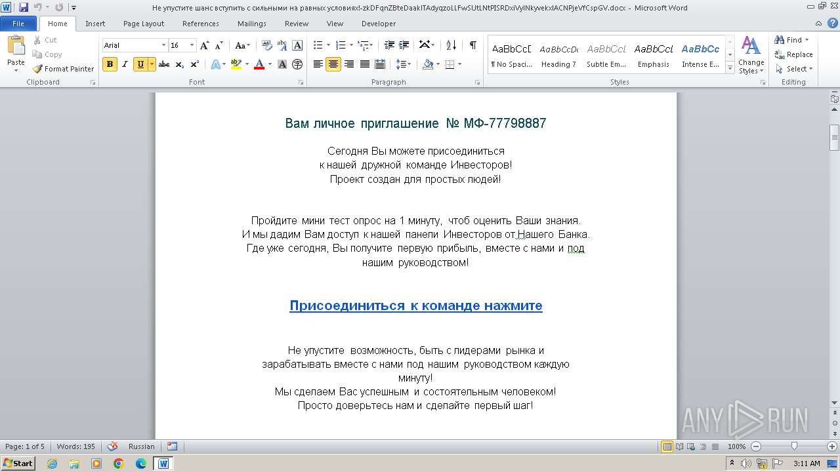Click the spelling check icon in status bar
The width and height of the screenshot is (840, 472).
[112, 446]
